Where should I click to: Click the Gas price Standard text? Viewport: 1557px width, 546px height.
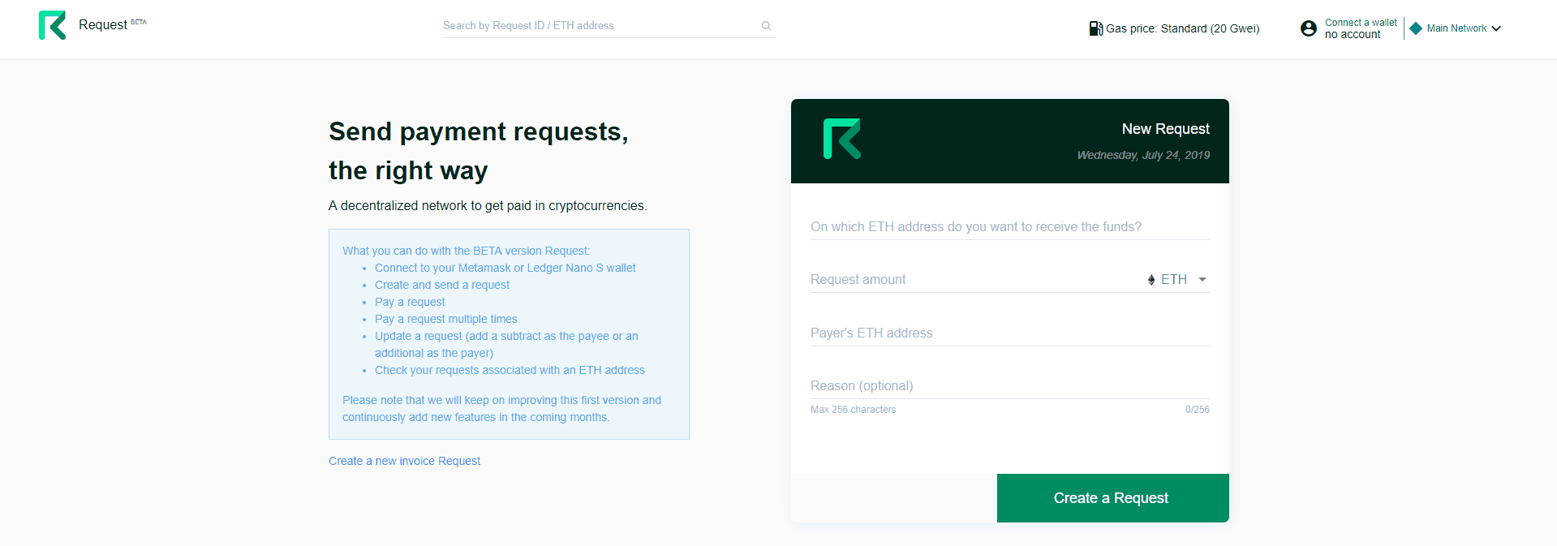(1182, 28)
